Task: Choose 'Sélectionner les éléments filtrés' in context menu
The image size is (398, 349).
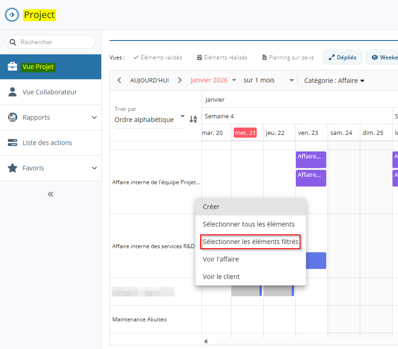Action: point(251,242)
